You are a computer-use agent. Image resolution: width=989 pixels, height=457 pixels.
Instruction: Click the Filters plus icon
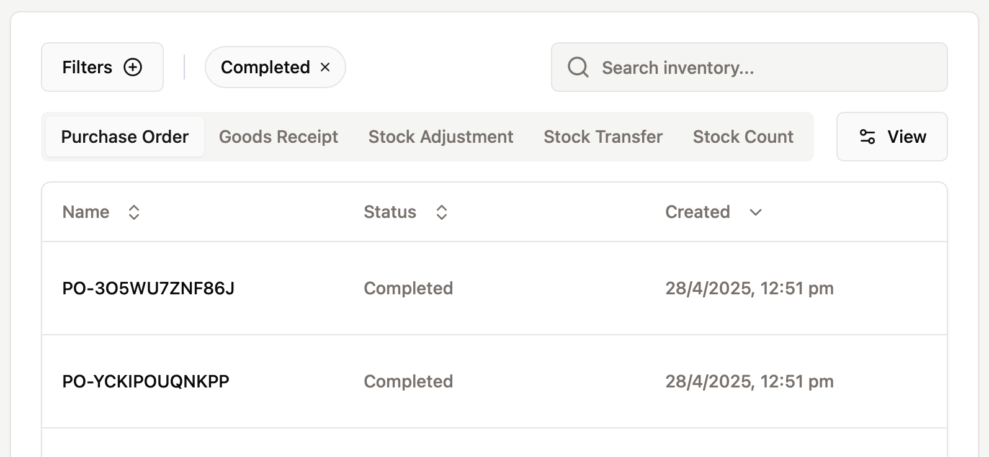click(x=133, y=67)
